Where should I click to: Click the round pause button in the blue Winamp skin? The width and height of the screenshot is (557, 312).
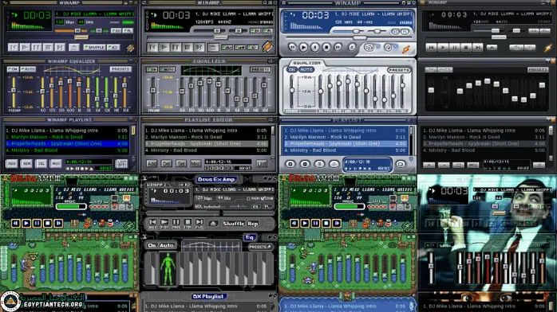(x=315, y=47)
